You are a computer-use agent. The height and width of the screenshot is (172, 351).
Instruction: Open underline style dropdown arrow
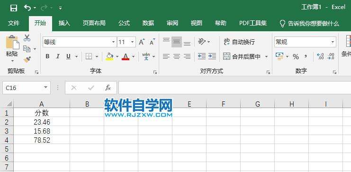76,57
